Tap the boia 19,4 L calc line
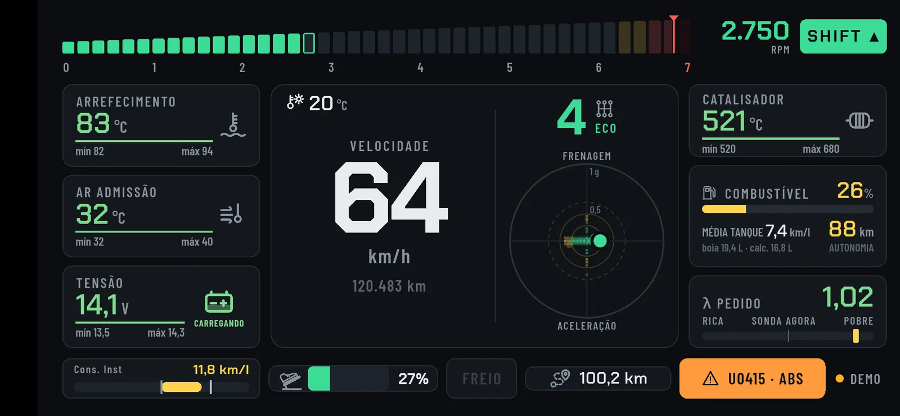The image size is (900, 416). [x=747, y=248]
